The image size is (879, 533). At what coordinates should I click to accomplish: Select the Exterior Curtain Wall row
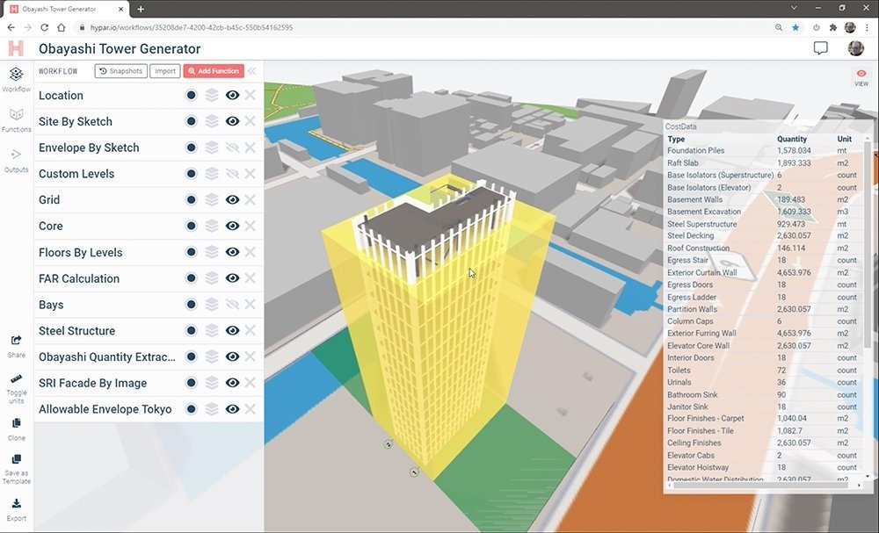click(x=764, y=273)
